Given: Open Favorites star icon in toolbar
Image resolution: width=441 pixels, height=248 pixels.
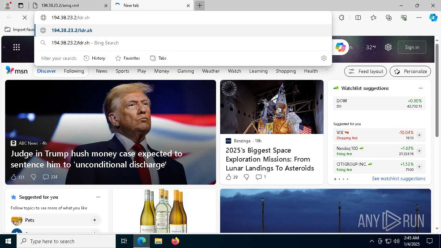Looking at the screenshot, I should (373, 18).
